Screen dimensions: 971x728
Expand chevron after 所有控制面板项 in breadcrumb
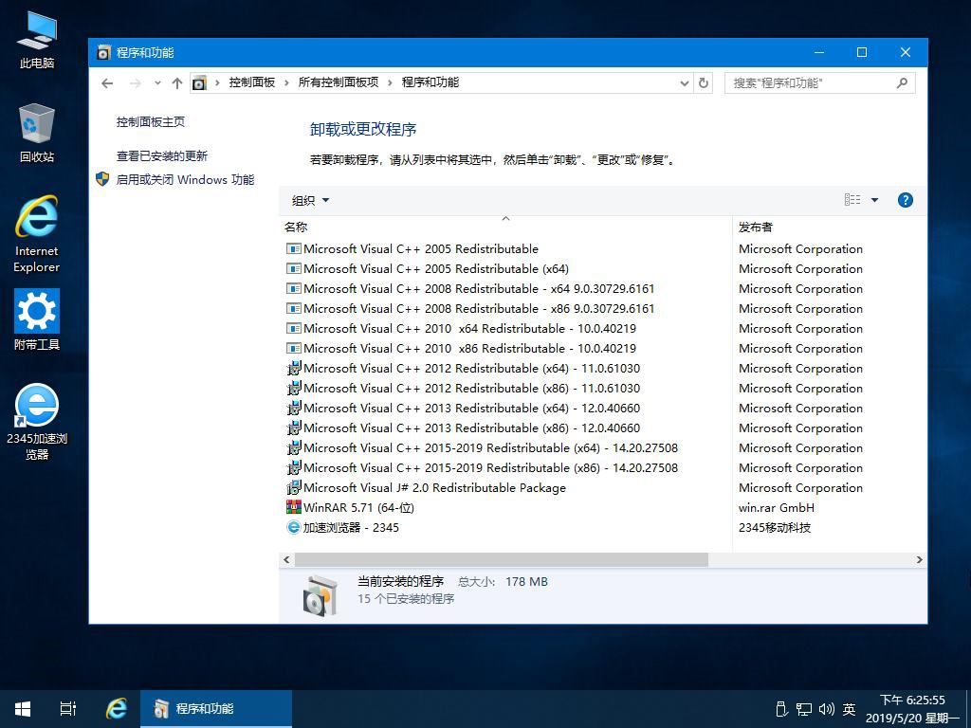click(x=390, y=83)
